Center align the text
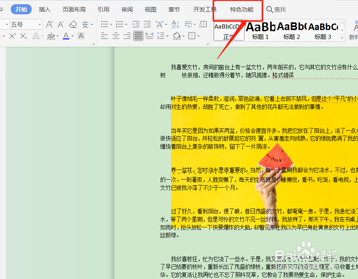Viewport: 358px width, 279px height. (x=116, y=36)
